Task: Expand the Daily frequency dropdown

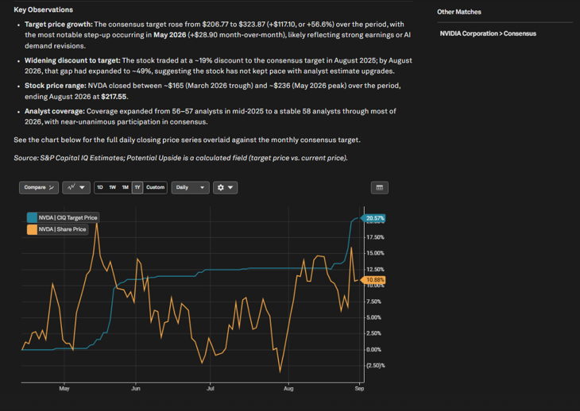Action: click(x=190, y=187)
